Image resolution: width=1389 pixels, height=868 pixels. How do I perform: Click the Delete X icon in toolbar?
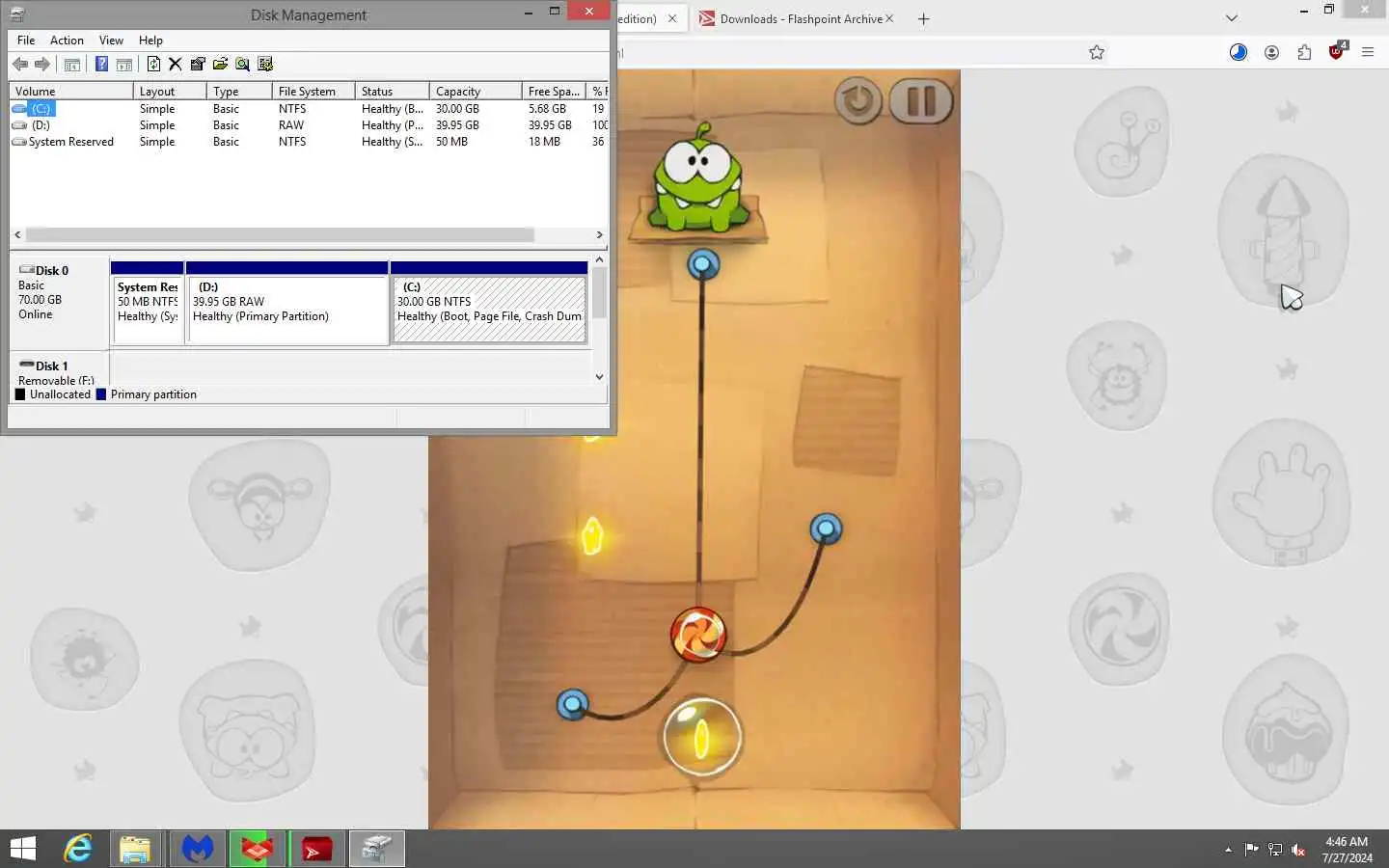pyautogui.click(x=175, y=64)
